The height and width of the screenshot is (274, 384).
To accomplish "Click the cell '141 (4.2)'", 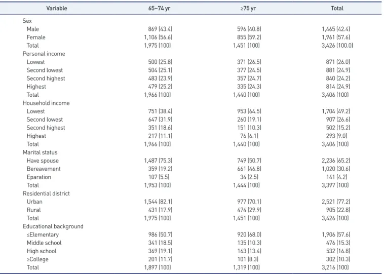I will (x=336, y=177).
